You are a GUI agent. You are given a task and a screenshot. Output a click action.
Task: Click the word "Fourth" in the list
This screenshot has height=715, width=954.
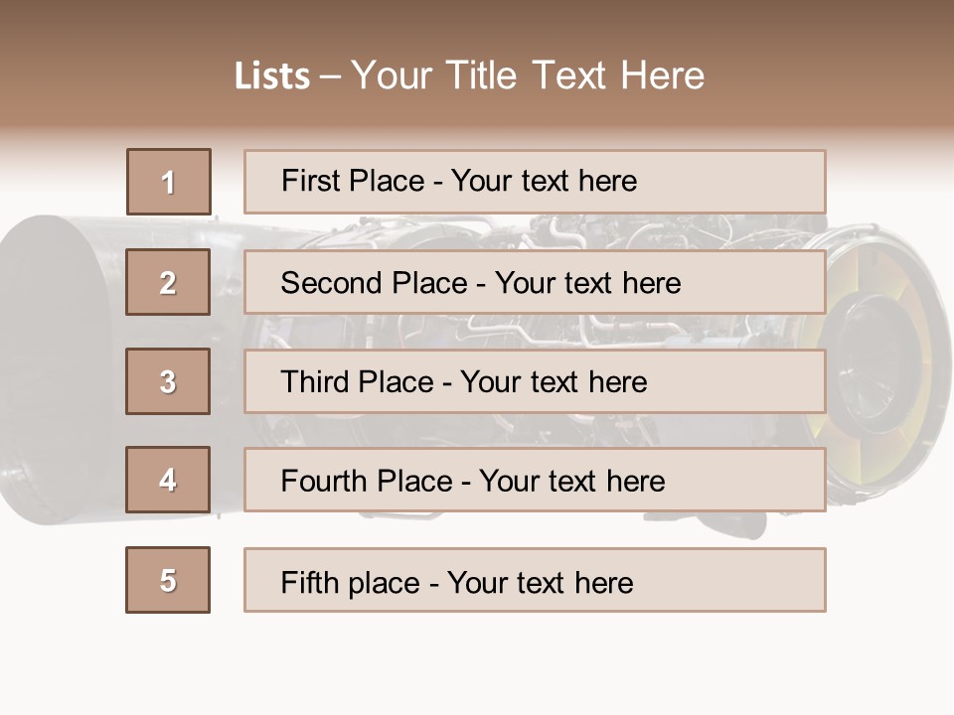point(324,482)
